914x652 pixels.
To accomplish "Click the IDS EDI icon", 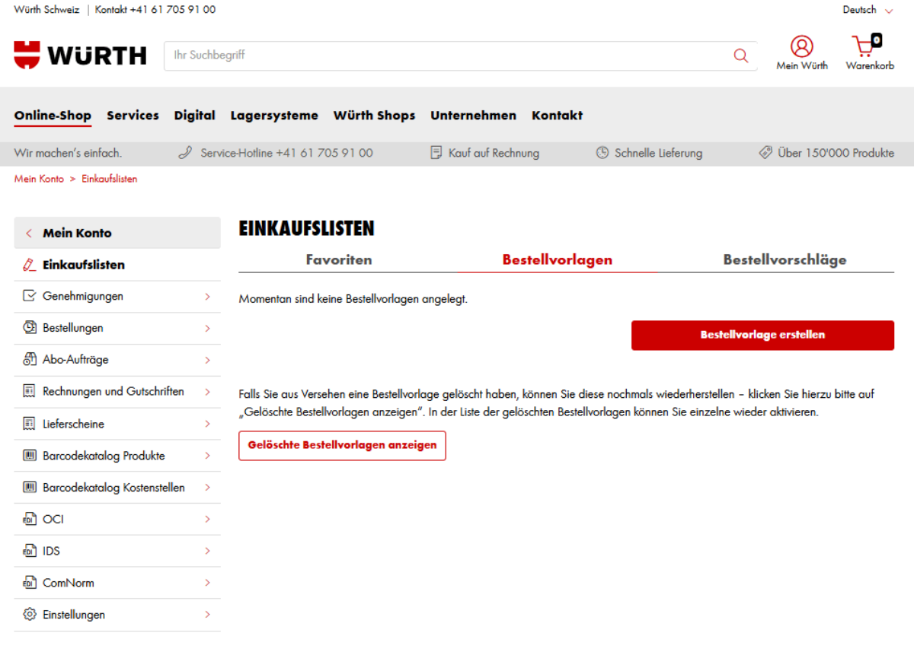I will click(x=30, y=551).
